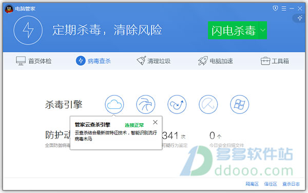Click 定期杀毒，清除风险 headline text
This screenshot has height=193, width=308.
click(x=107, y=30)
